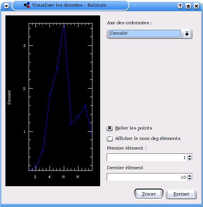The height and width of the screenshot is (207, 203).
Task: Click the Tracer button
Action: point(149,194)
